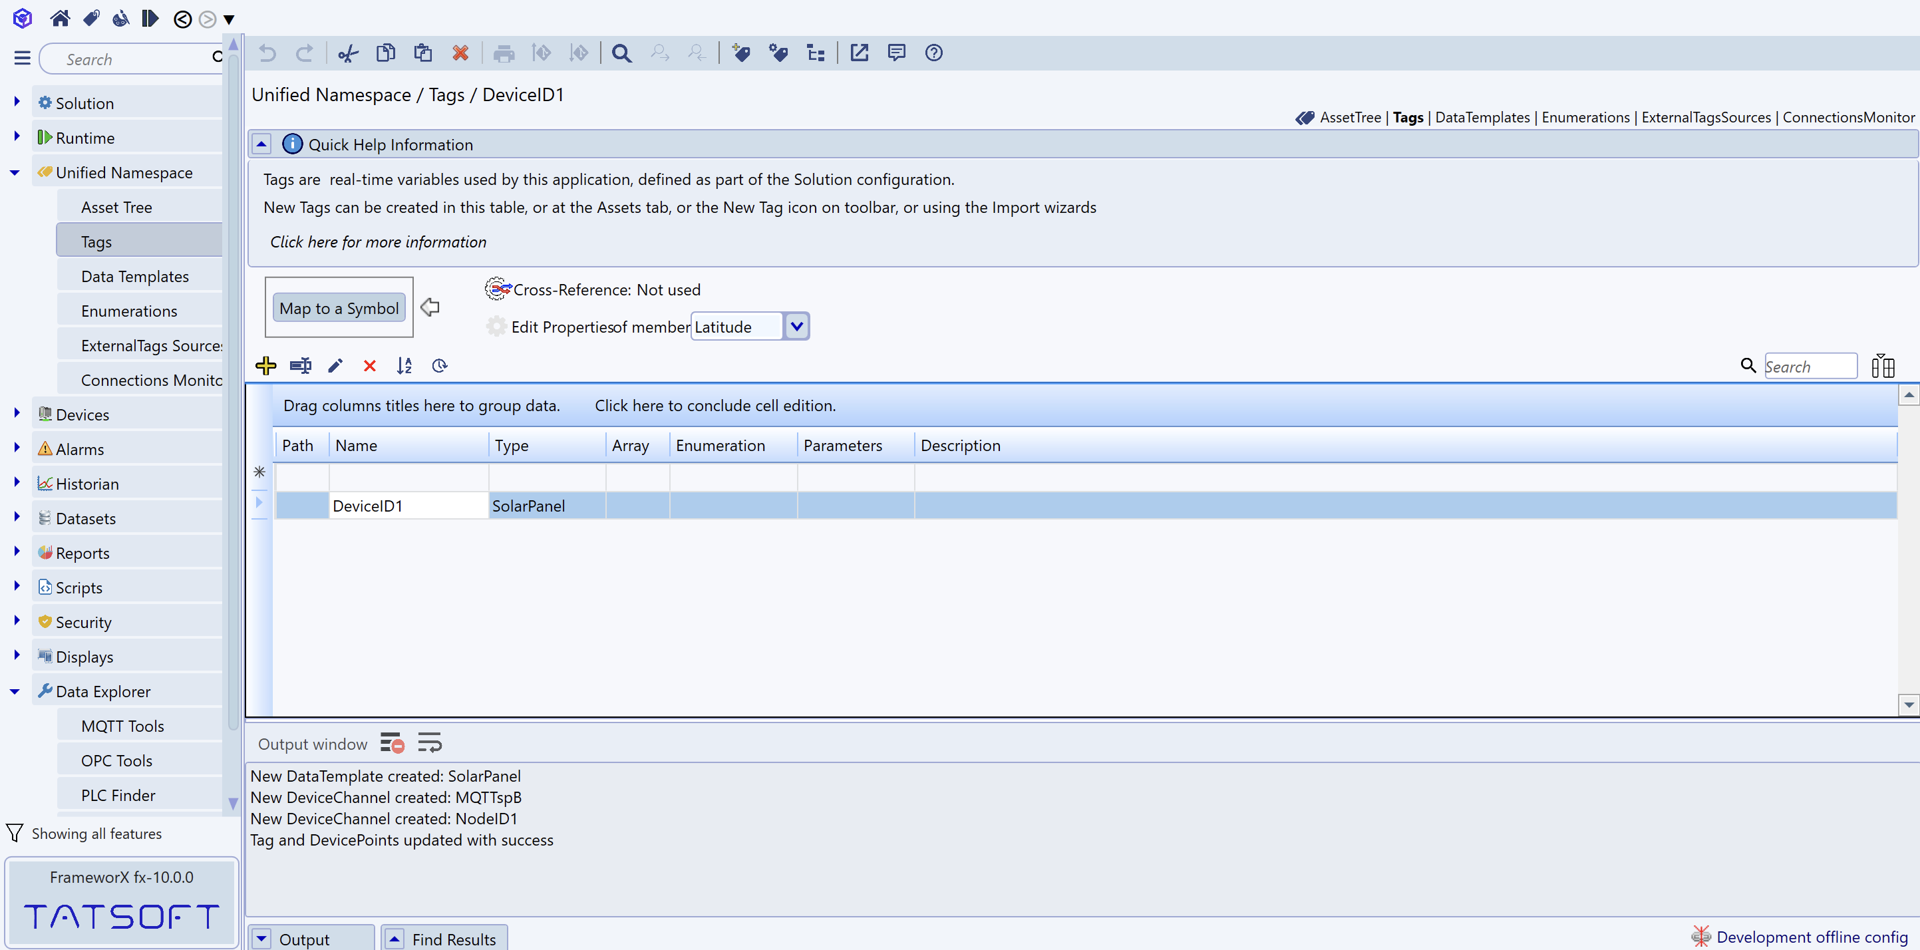Click Map to a Symbol button
This screenshot has width=1920, height=950.
[339, 308]
